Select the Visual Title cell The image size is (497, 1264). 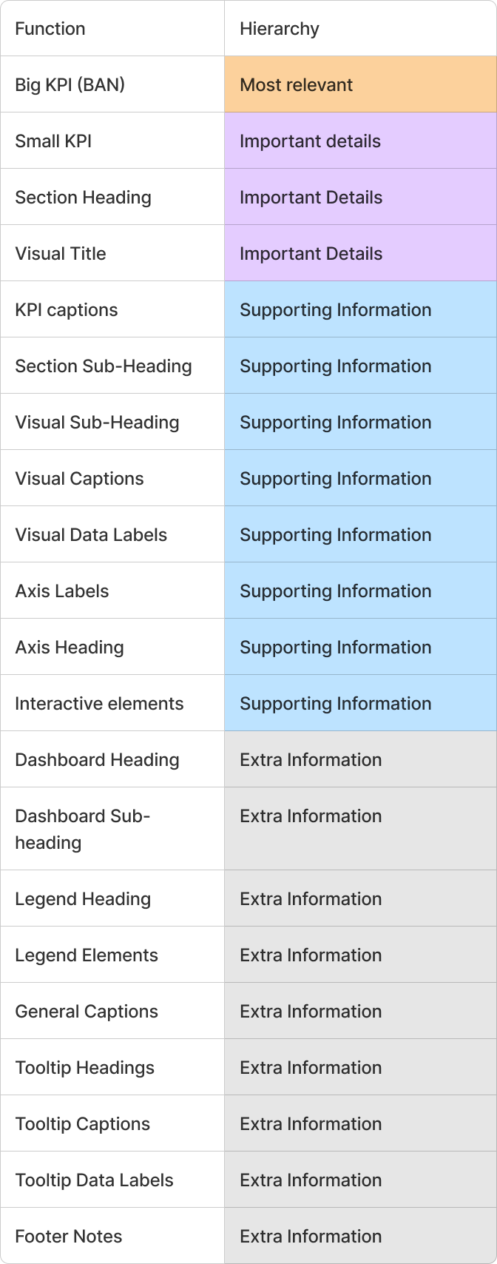coord(112,253)
